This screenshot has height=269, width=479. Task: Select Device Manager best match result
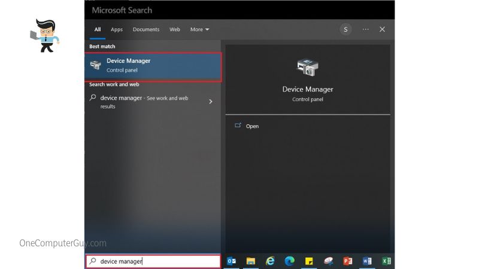(x=153, y=67)
